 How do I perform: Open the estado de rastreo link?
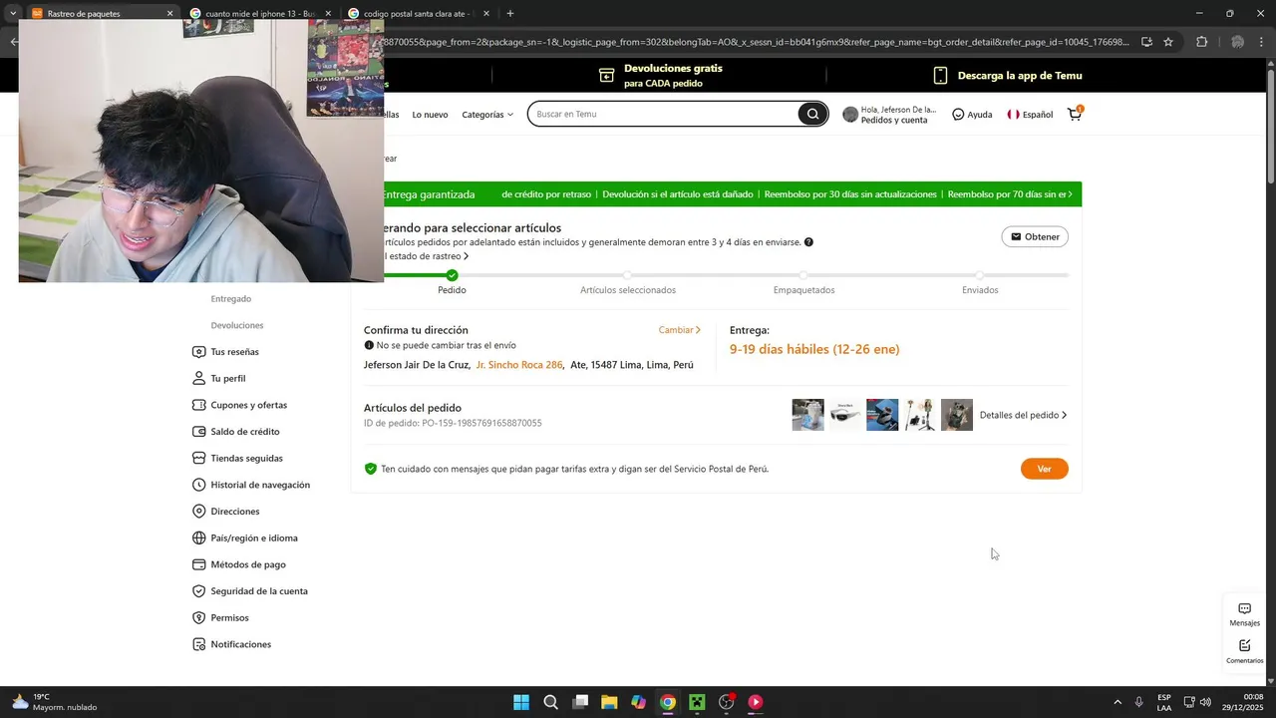coord(427,256)
